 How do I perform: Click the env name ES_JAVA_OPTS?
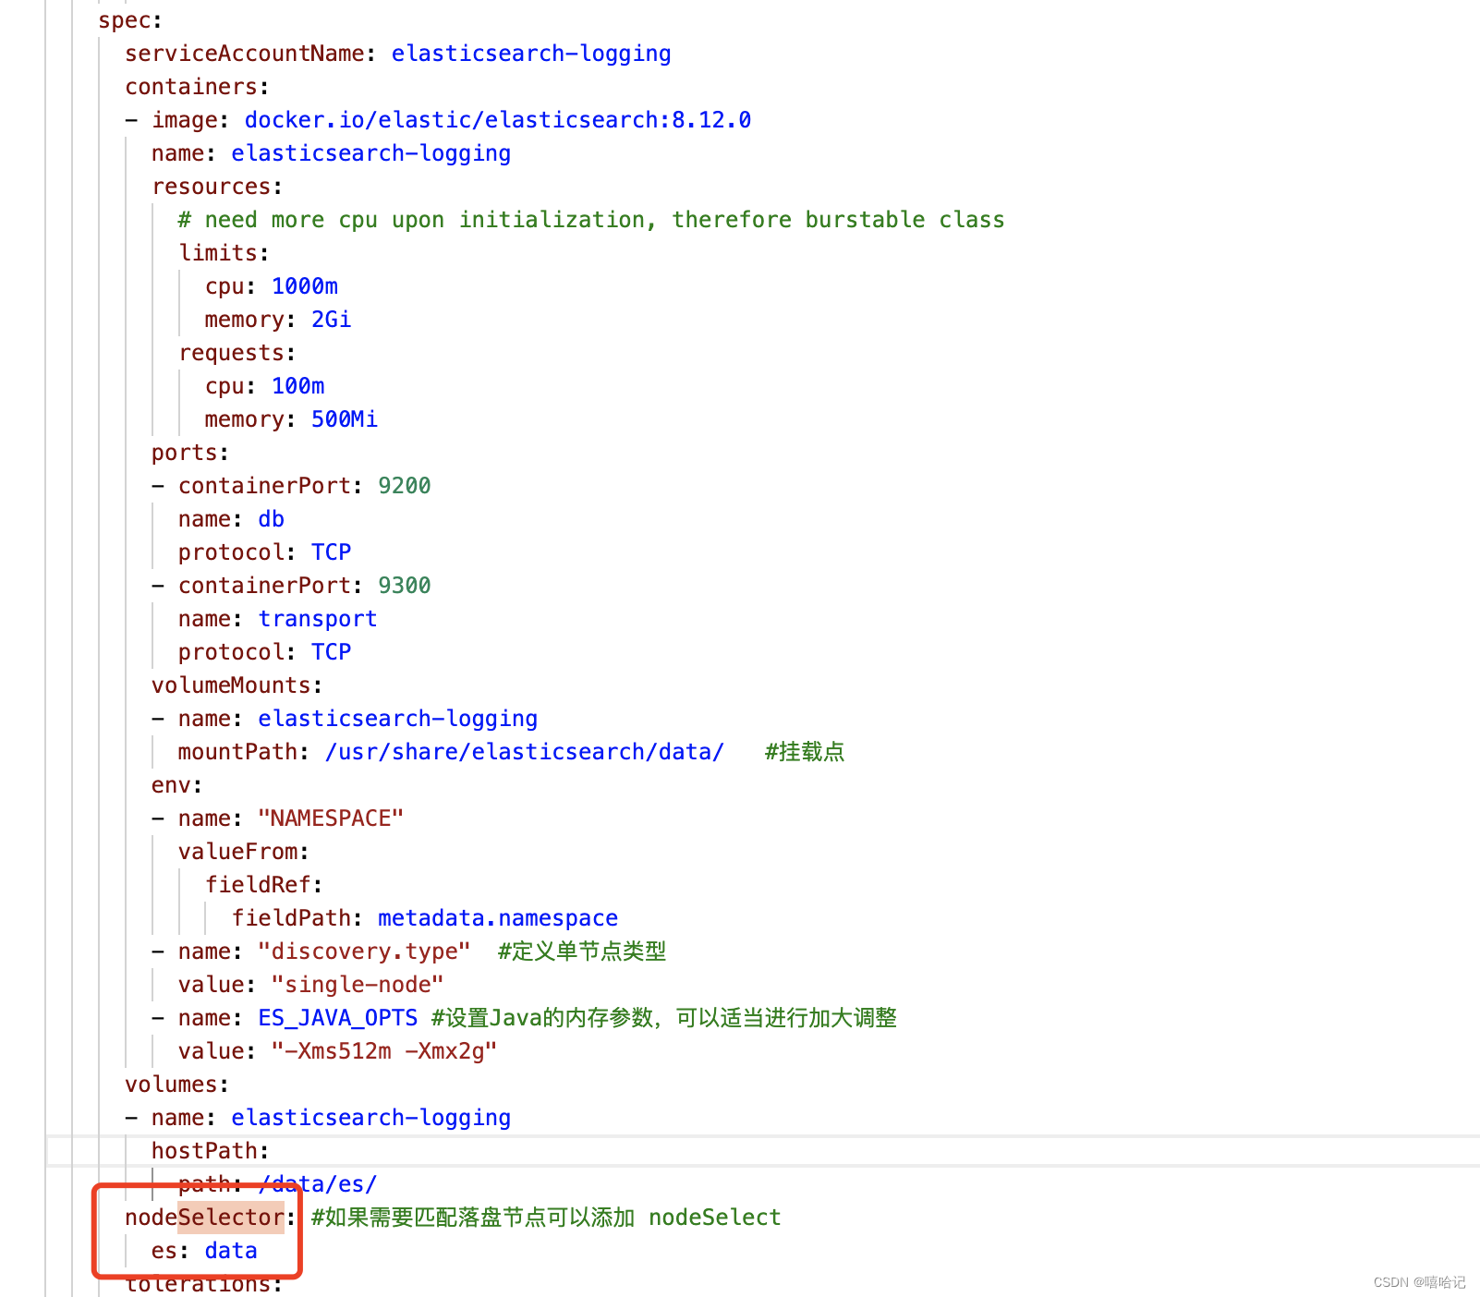pos(338,1018)
